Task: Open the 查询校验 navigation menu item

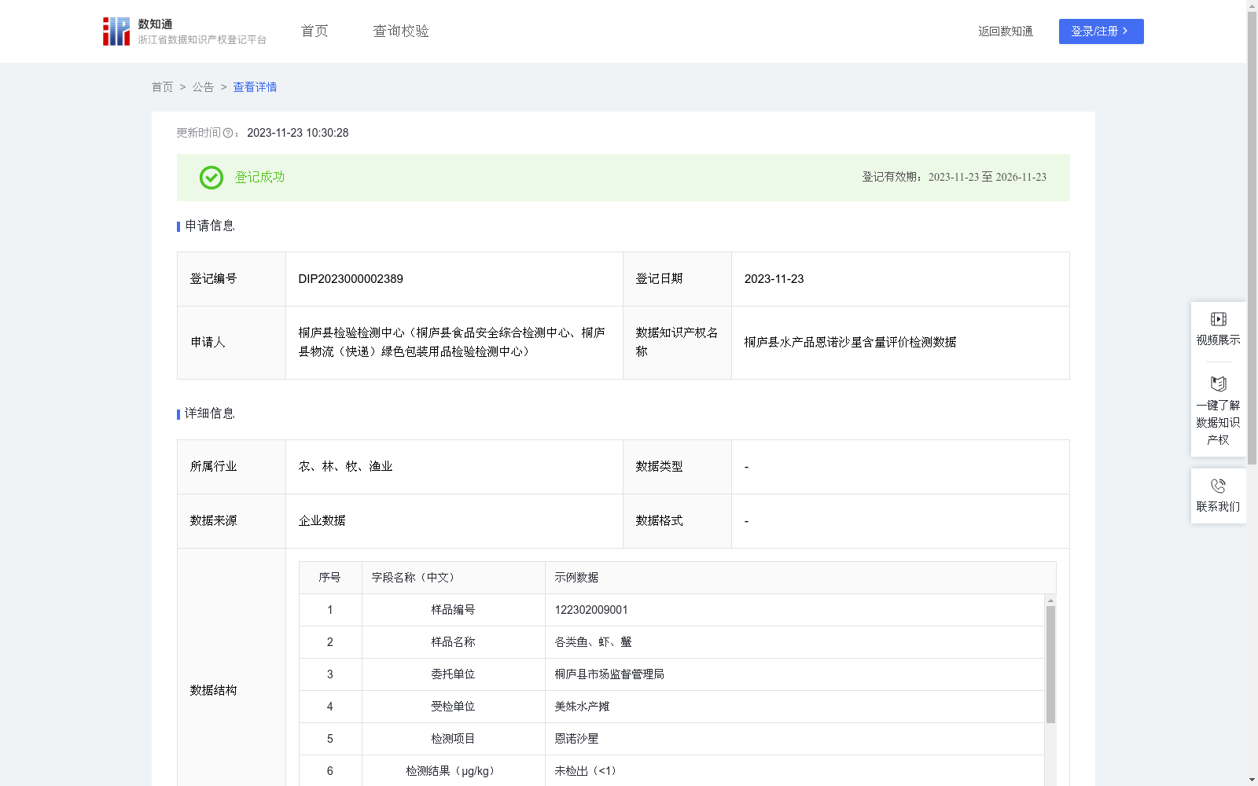Action: [x=401, y=31]
